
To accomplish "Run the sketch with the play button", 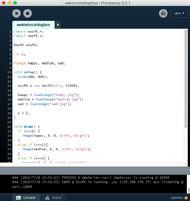I will tap(17, 13).
